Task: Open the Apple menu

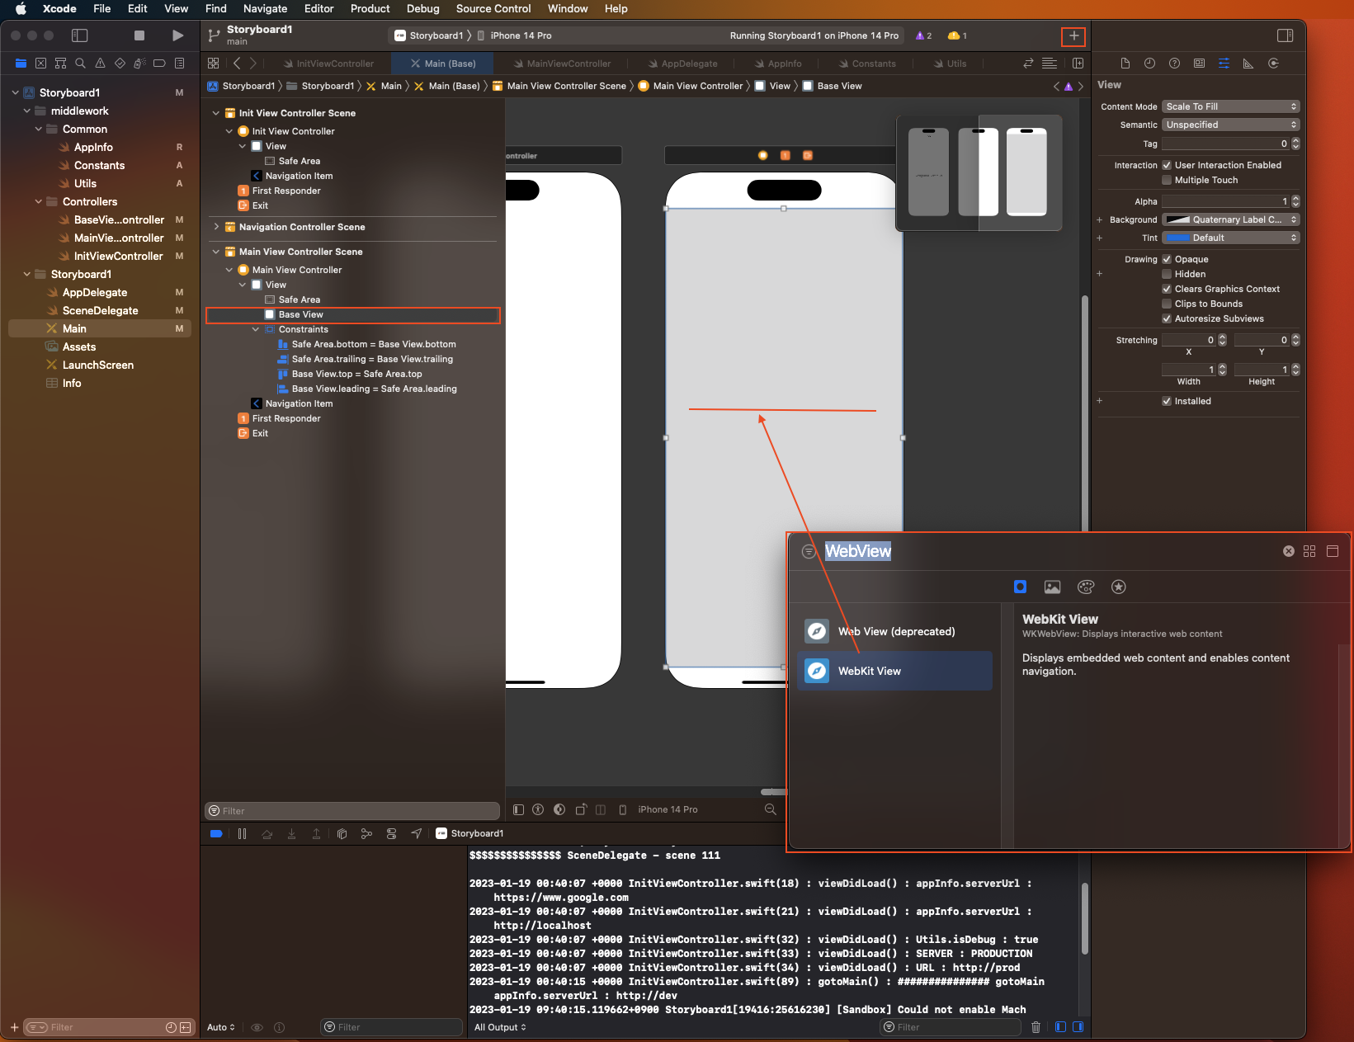Action: [21, 8]
